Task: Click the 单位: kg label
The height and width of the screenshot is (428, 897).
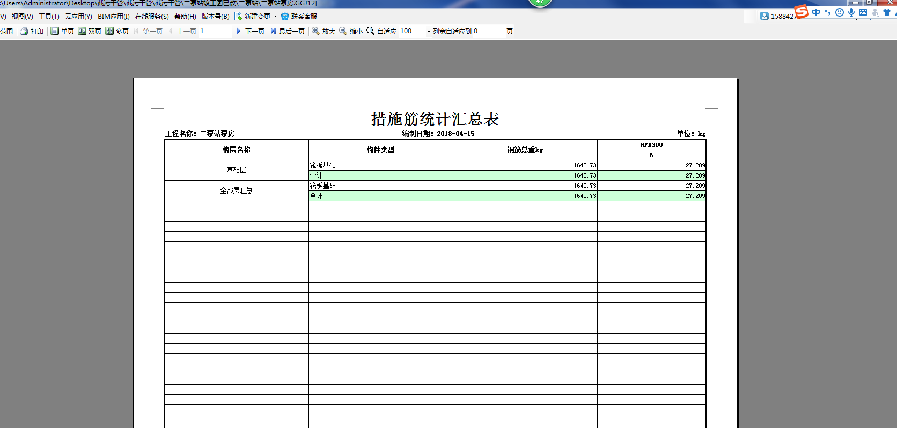Action: click(x=691, y=134)
